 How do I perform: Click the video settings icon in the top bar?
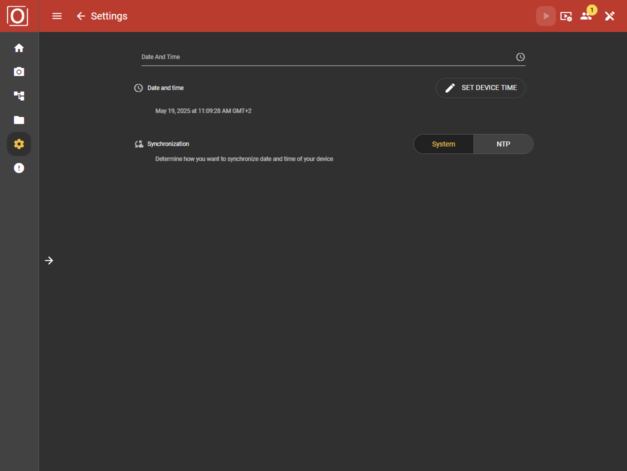(566, 16)
